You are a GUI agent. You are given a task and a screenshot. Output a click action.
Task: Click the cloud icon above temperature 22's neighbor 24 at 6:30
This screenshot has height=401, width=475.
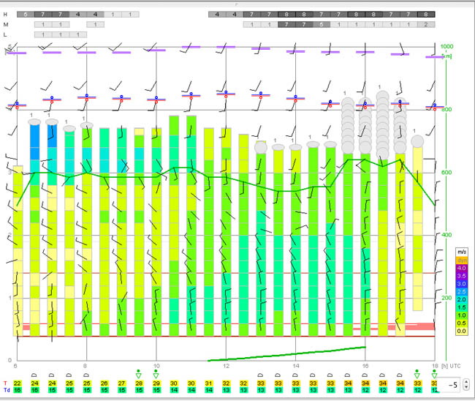[34, 375]
